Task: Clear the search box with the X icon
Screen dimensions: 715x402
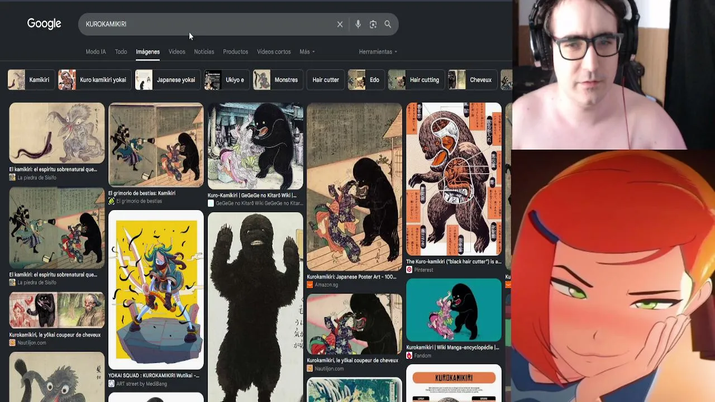Action: click(x=340, y=24)
